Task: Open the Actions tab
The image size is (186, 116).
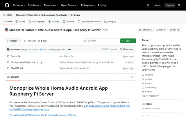Action: click(x=54, y=21)
